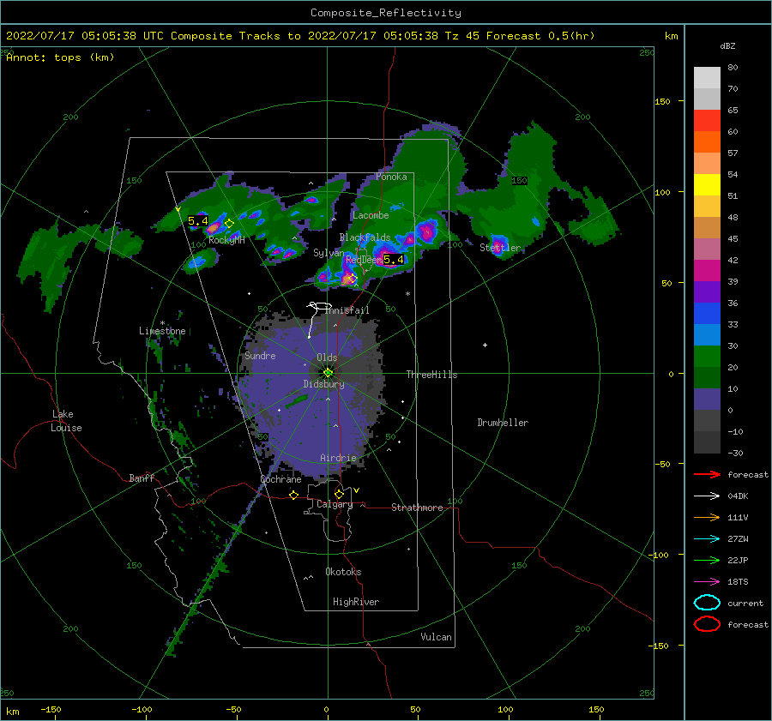Click the Sylvan label on map

coord(329,253)
